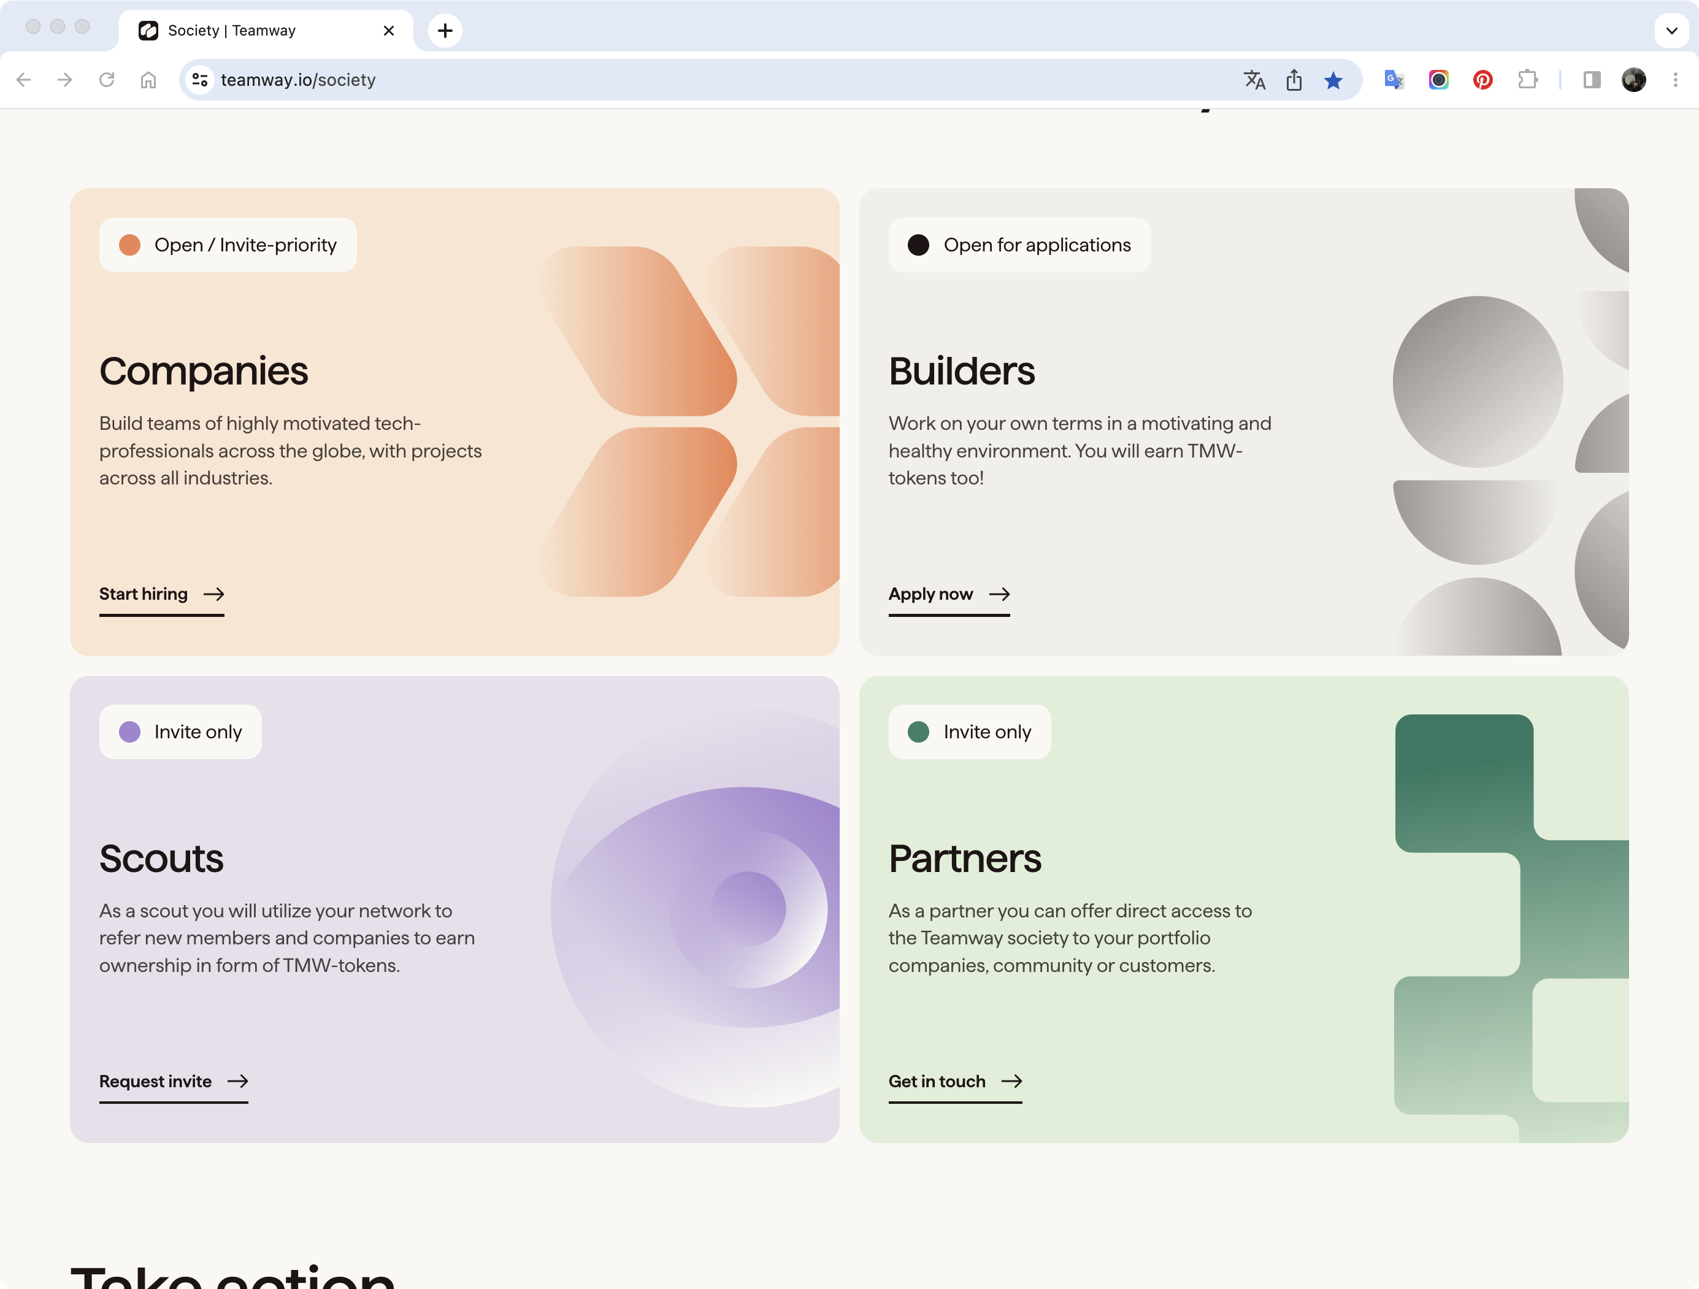This screenshot has height=1289, width=1699.
Task: Reload the current page
Action: pyautogui.click(x=107, y=80)
